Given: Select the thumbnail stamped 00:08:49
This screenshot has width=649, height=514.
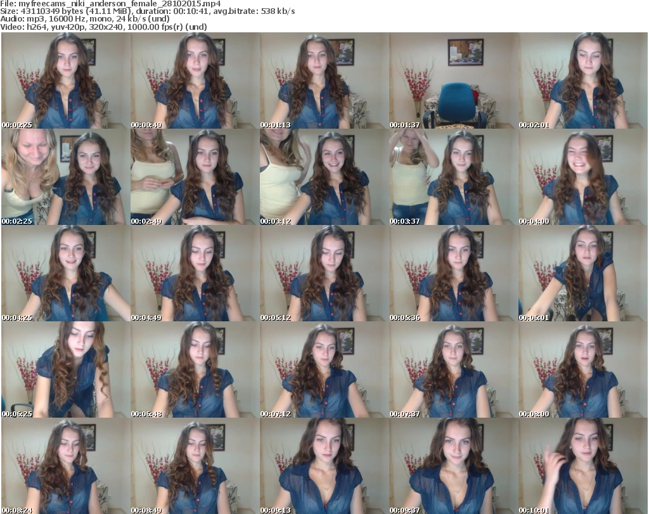Looking at the screenshot, I should (195, 466).
